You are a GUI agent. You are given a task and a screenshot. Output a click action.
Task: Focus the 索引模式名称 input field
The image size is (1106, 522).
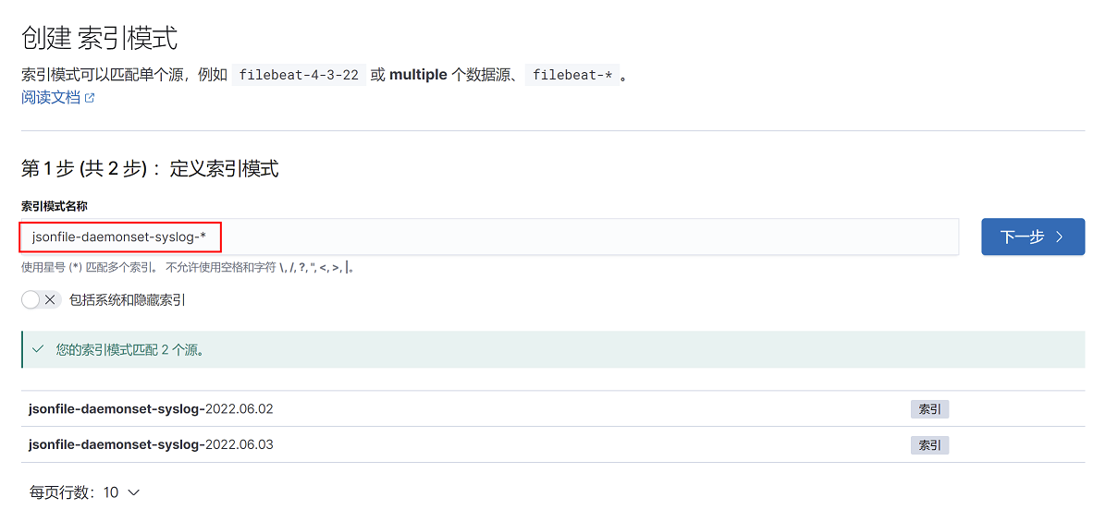coord(488,237)
